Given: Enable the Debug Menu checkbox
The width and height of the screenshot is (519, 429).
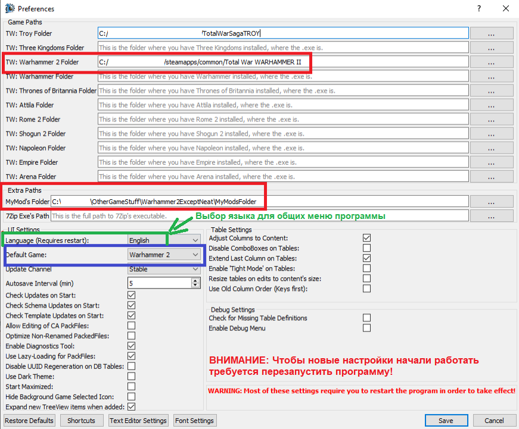Looking at the screenshot, I should pos(366,328).
